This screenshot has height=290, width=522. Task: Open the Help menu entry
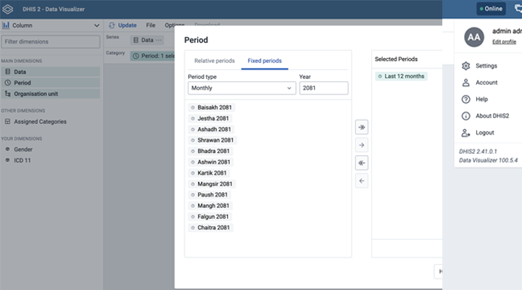481,99
